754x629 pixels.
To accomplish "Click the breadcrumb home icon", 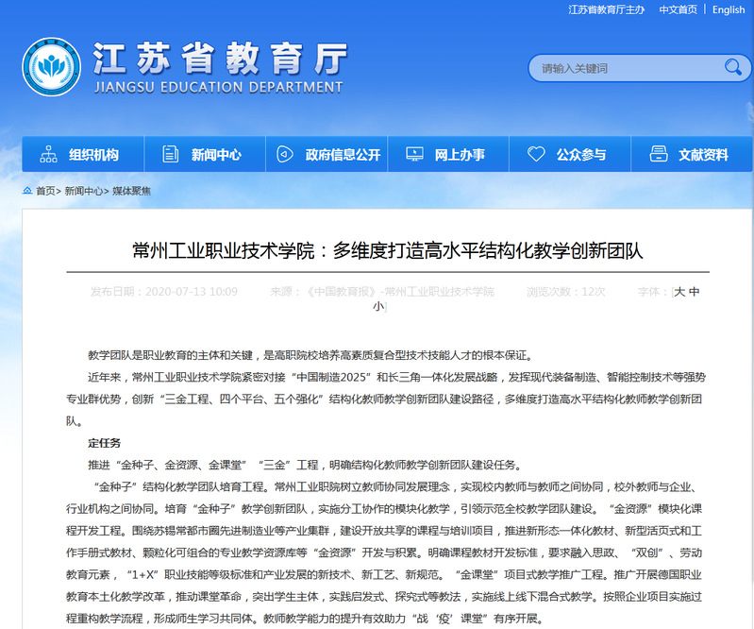I will point(27,191).
